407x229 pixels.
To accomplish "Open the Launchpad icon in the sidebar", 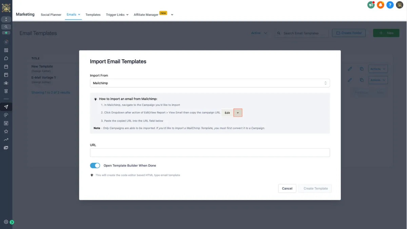I will [6, 42].
